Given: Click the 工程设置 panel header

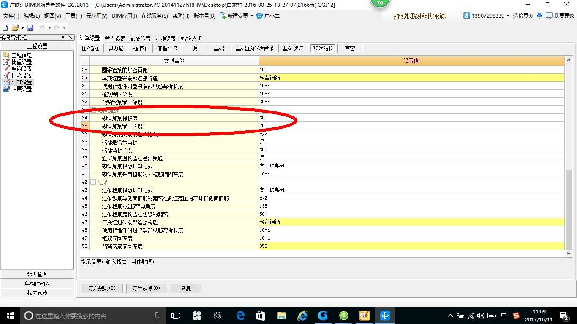Looking at the screenshot, I should coord(37,46).
